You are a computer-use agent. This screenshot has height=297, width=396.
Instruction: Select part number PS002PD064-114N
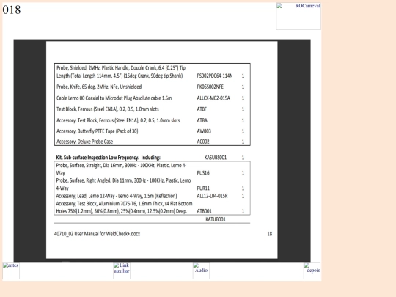click(x=215, y=76)
